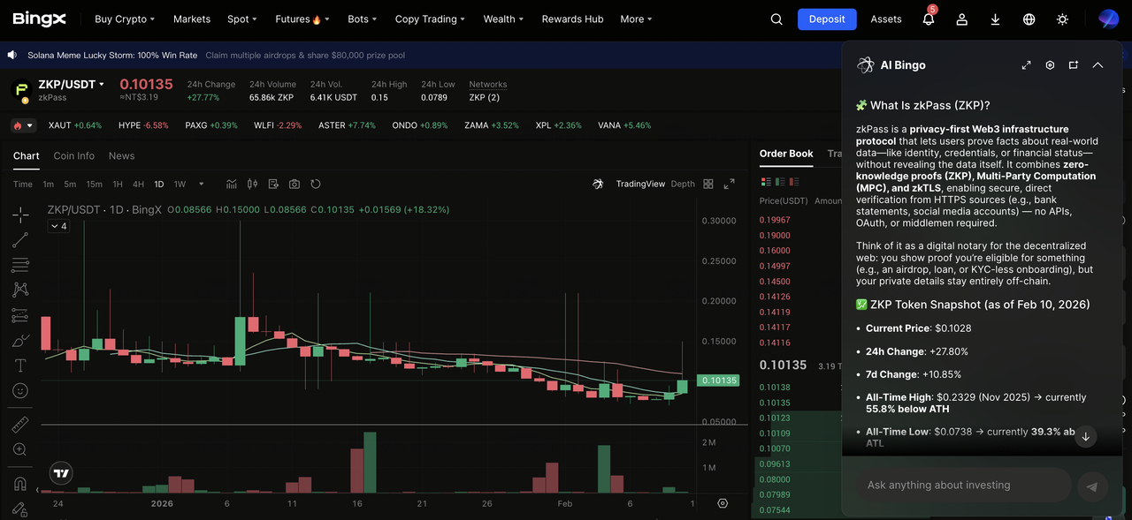Open the Copy Trading menu
1132x520 pixels.
coord(431,19)
